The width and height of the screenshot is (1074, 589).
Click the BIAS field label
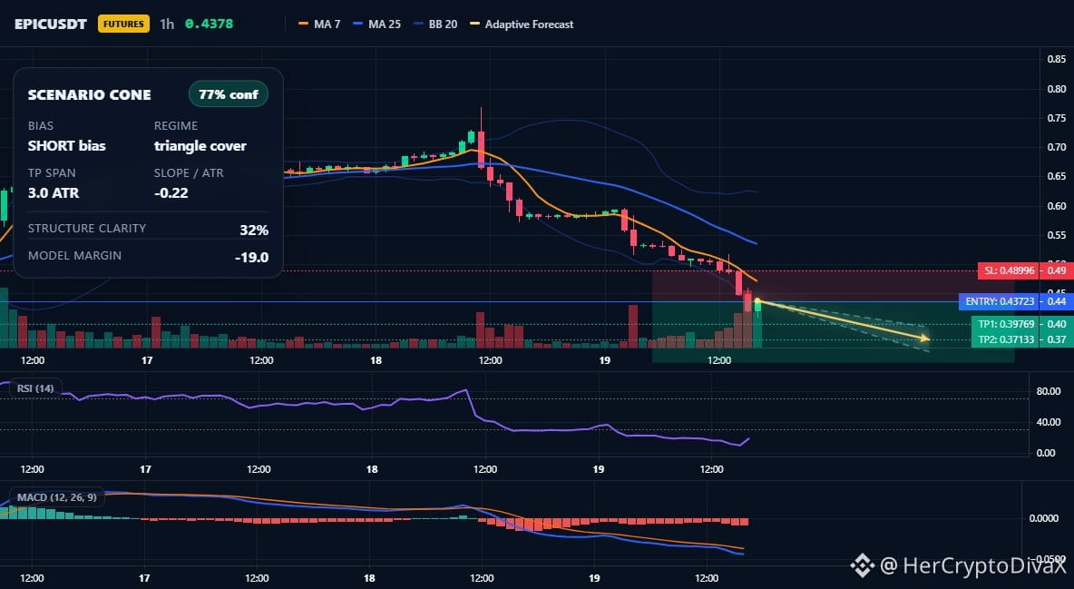tap(41, 125)
